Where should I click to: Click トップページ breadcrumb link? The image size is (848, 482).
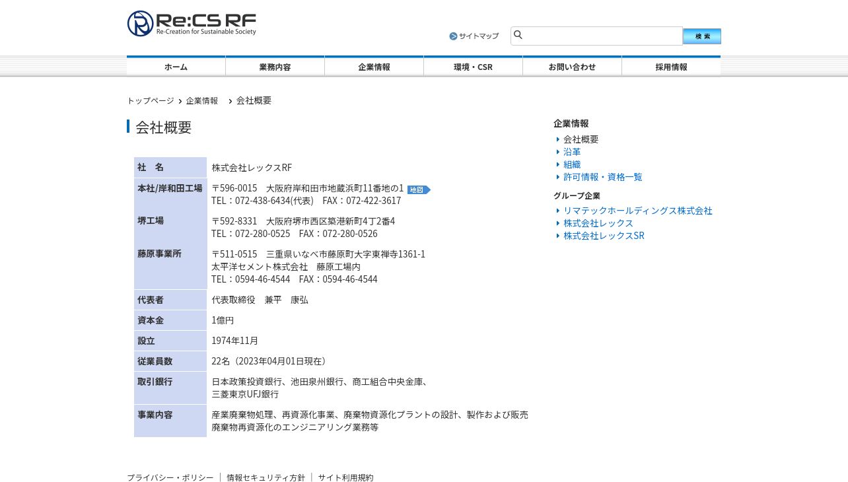pos(151,101)
